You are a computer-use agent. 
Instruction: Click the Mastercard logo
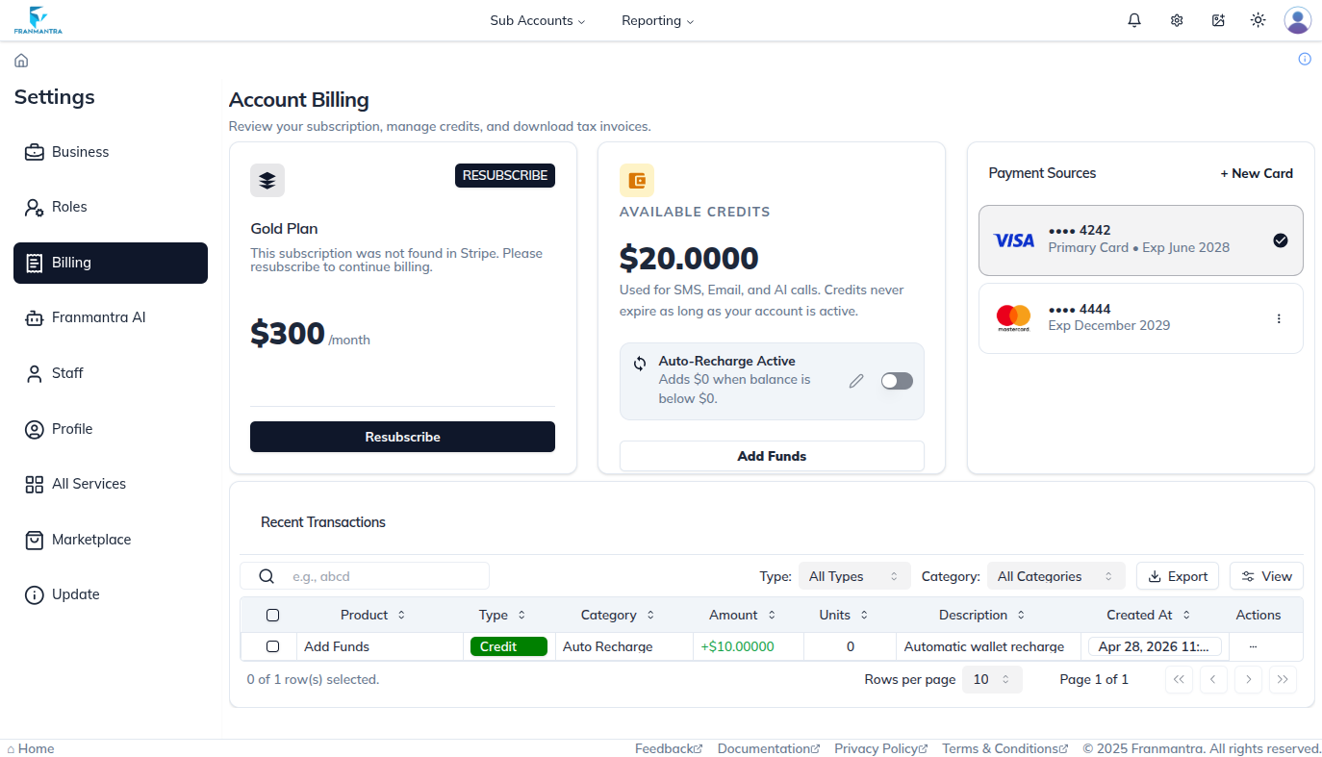[1013, 318]
